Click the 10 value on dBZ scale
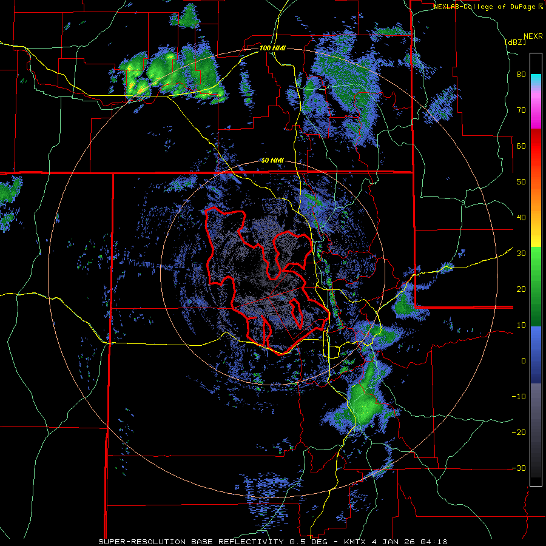 521,325
